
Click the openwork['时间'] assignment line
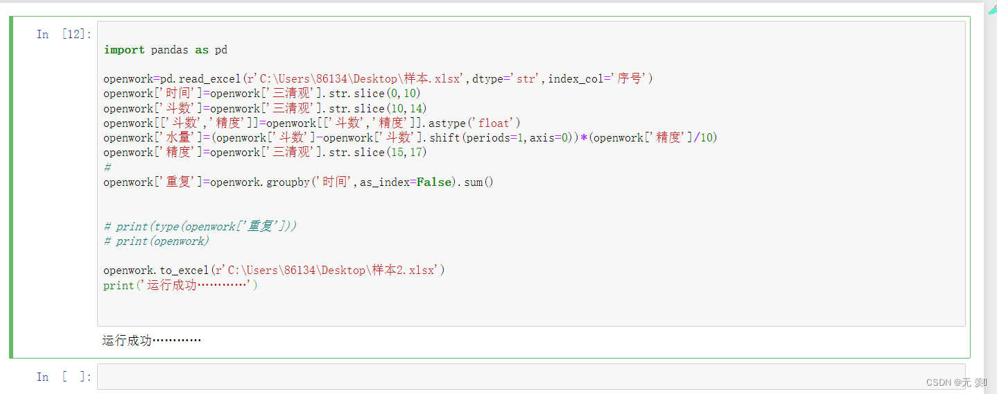pos(262,94)
